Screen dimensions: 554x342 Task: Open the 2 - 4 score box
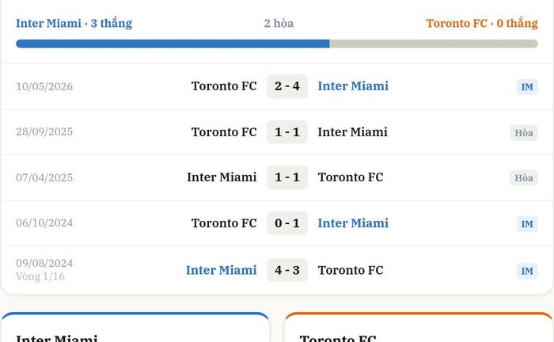point(287,86)
